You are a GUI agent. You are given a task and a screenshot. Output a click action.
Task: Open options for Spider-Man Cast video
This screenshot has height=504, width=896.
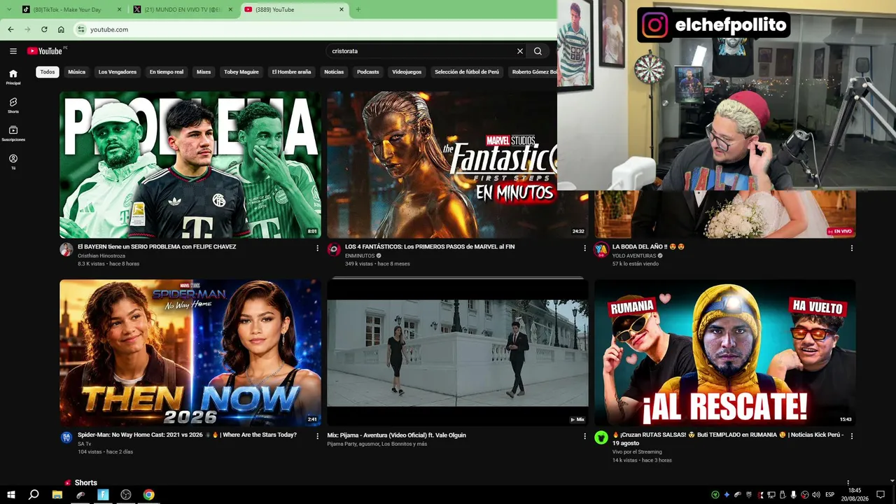317,436
